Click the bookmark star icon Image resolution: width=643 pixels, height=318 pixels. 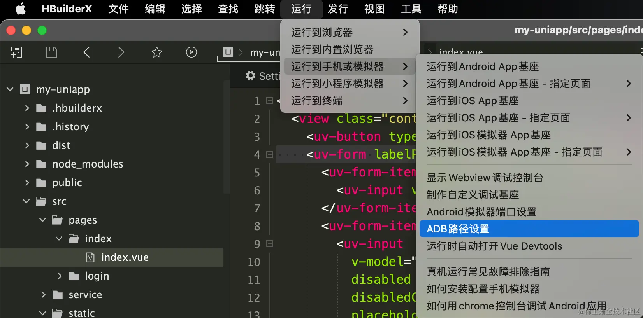click(156, 52)
